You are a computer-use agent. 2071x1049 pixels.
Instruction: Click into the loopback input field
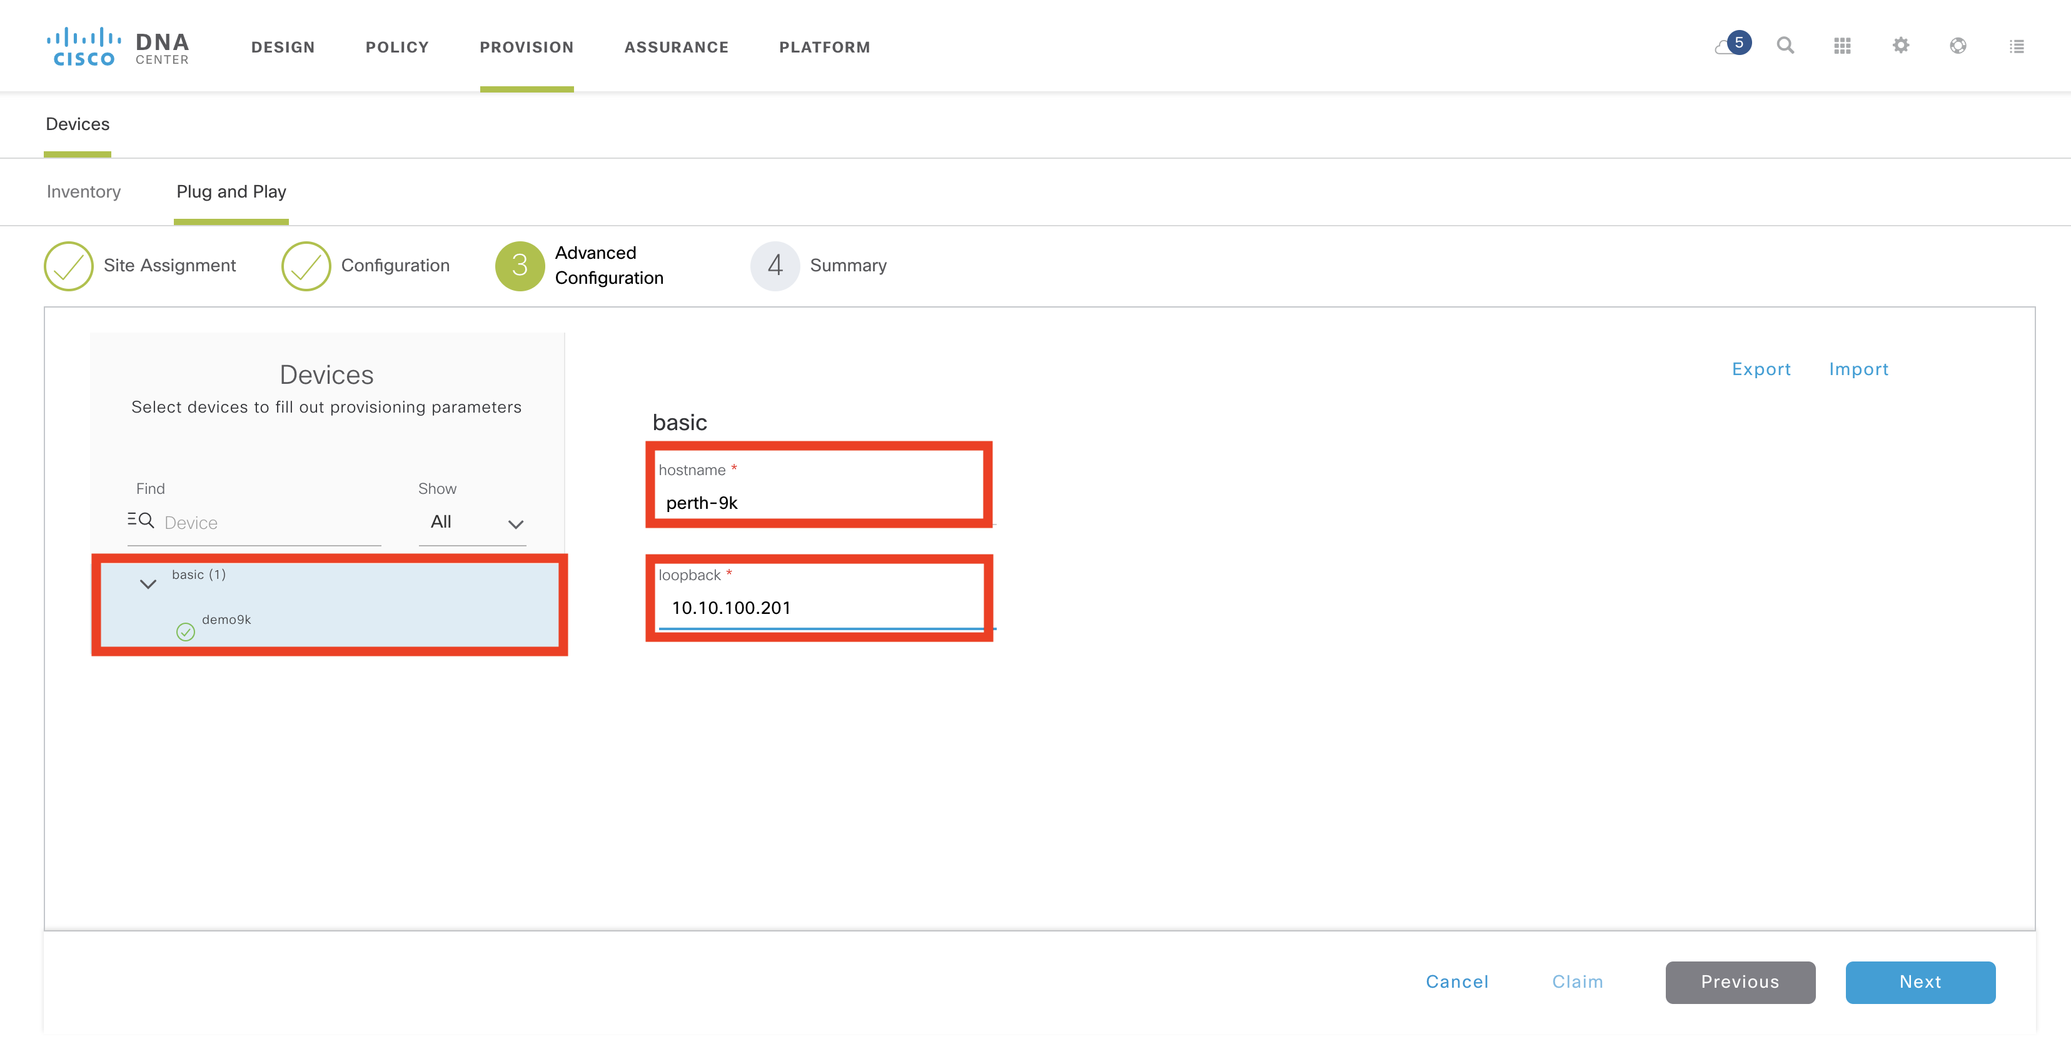[x=820, y=608]
